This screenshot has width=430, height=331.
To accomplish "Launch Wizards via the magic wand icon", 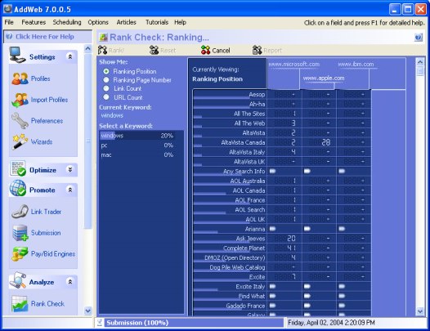I will coord(32,141).
